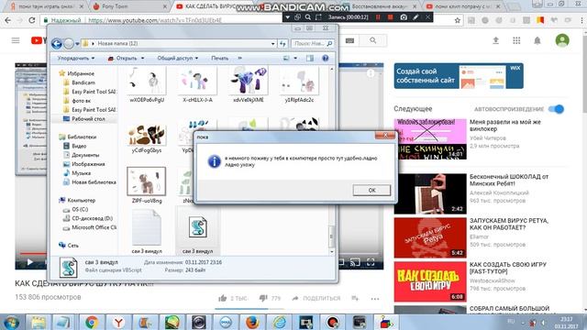Select the сам 3 виндул VBScript file
The image size is (587, 330).
click(x=198, y=231)
